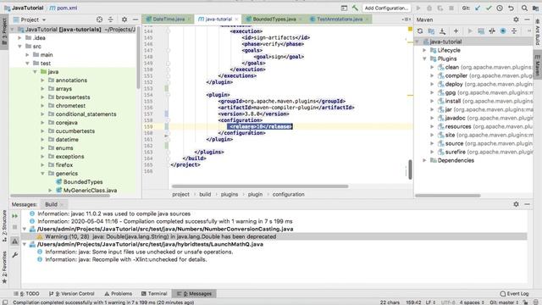The width and height of the screenshot is (542, 305).
Task: Switch to DateTime.java tab
Action: point(169,19)
